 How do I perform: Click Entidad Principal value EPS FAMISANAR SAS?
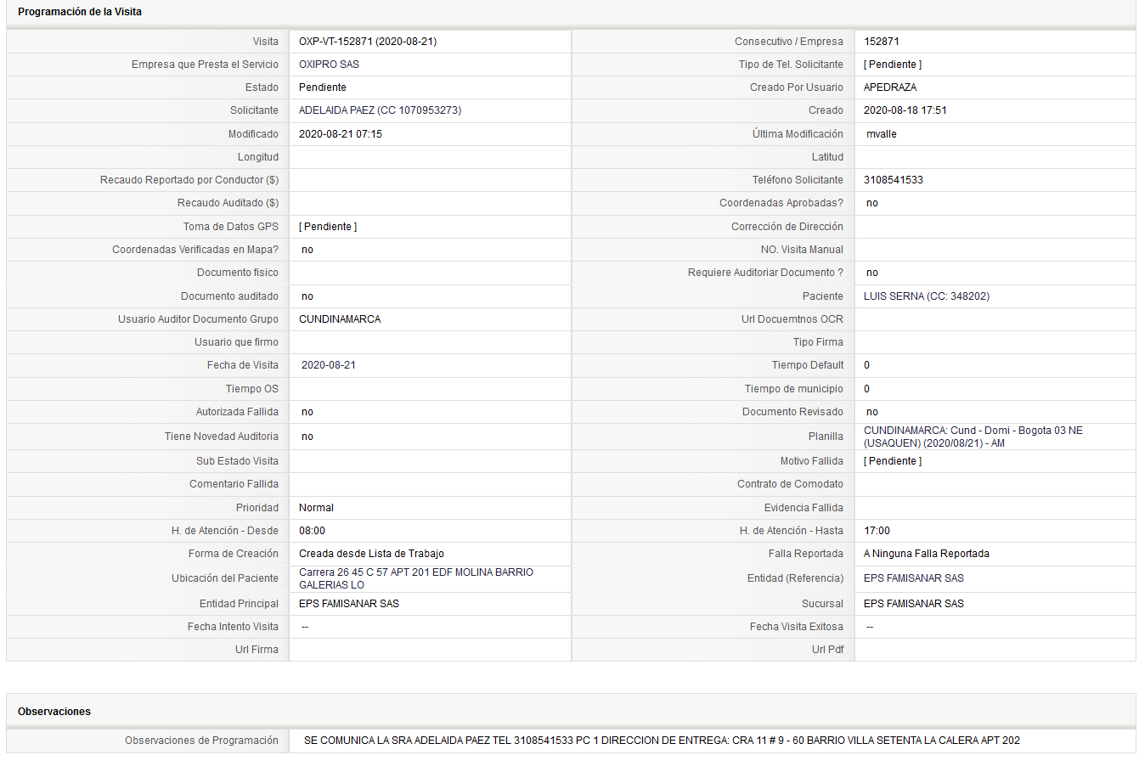click(x=349, y=604)
